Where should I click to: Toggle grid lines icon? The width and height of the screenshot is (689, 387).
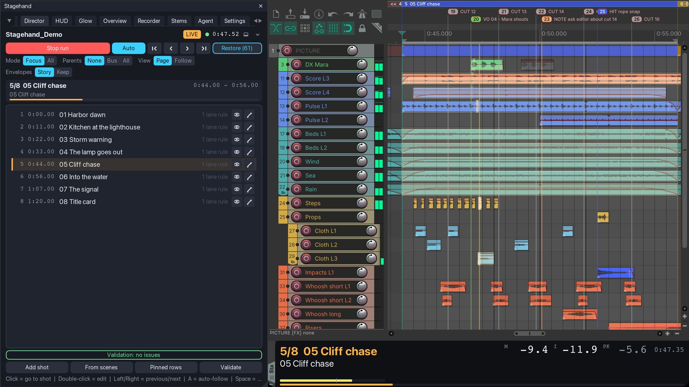(333, 28)
